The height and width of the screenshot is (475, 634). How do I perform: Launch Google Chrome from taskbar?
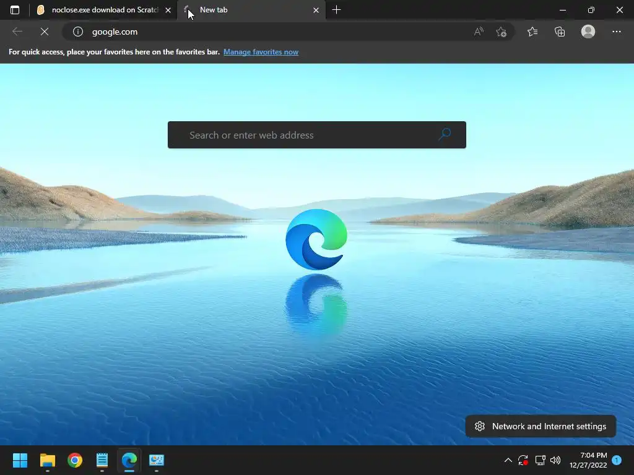point(75,460)
